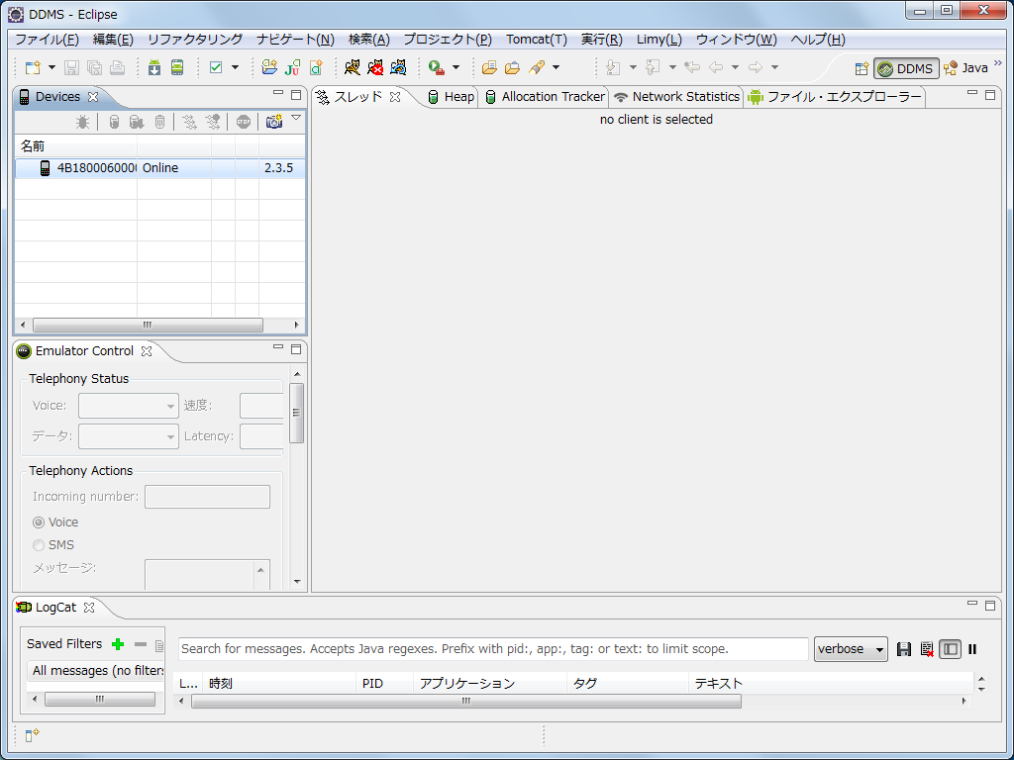The image size is (1014, 760).
Task: Click the Stop Tomcat icon with red X
Action: tap(375, 67)
